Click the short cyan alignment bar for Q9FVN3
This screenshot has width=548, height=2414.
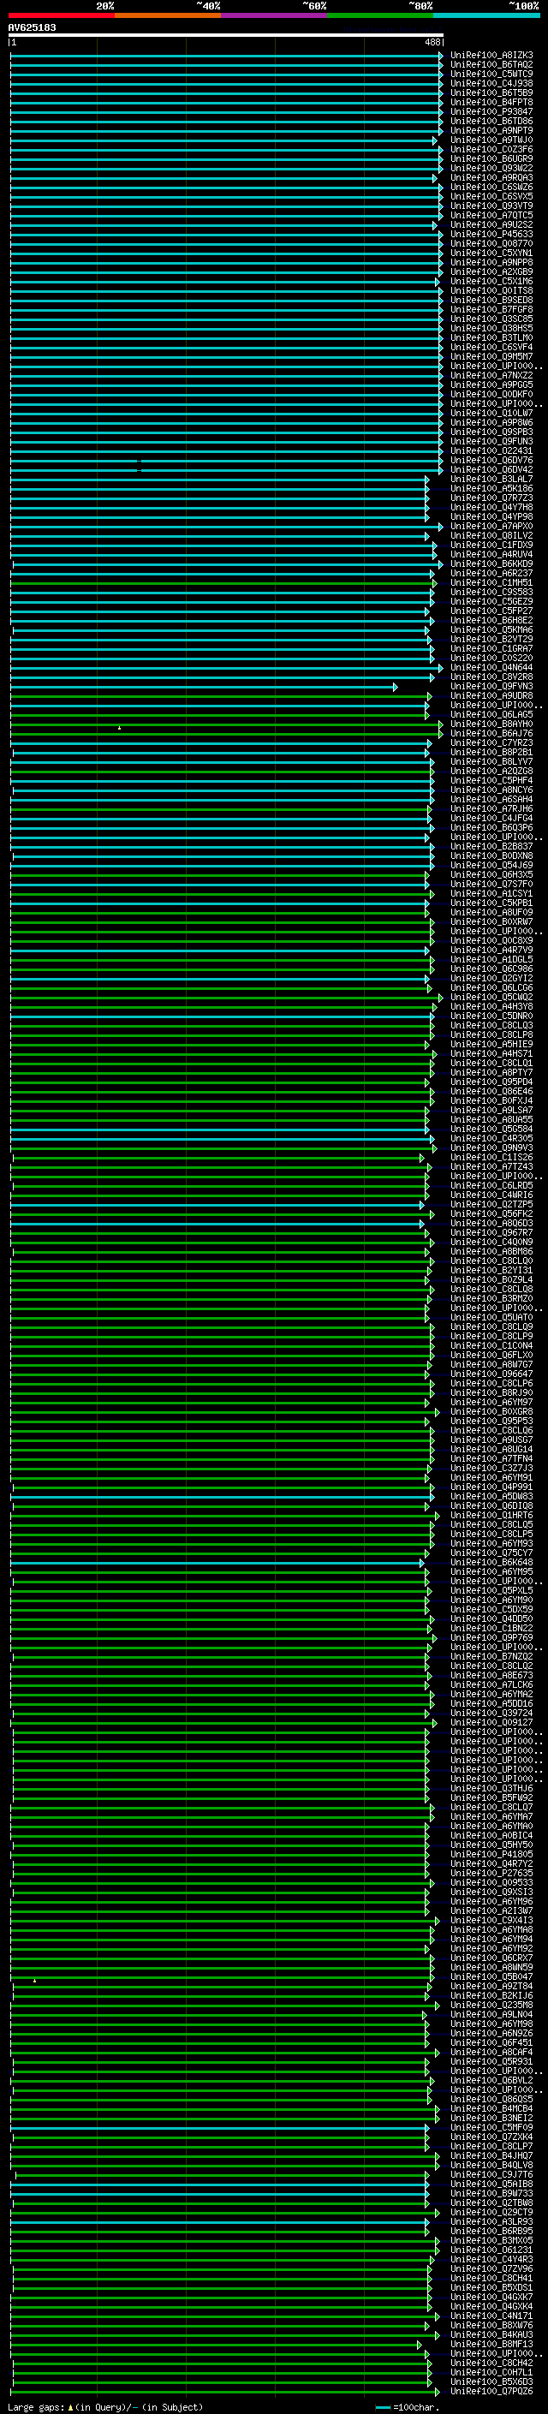[203, 687]
